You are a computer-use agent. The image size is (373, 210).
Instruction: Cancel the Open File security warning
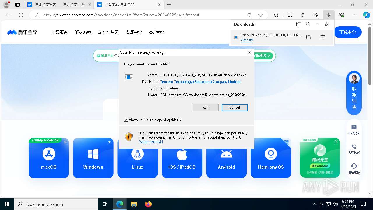(x=235, y=108)
